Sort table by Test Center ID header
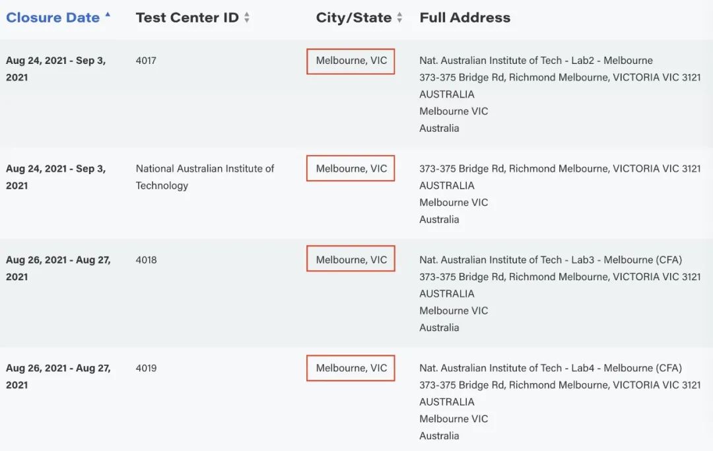713x451 pixels. [x=187, y=18]
